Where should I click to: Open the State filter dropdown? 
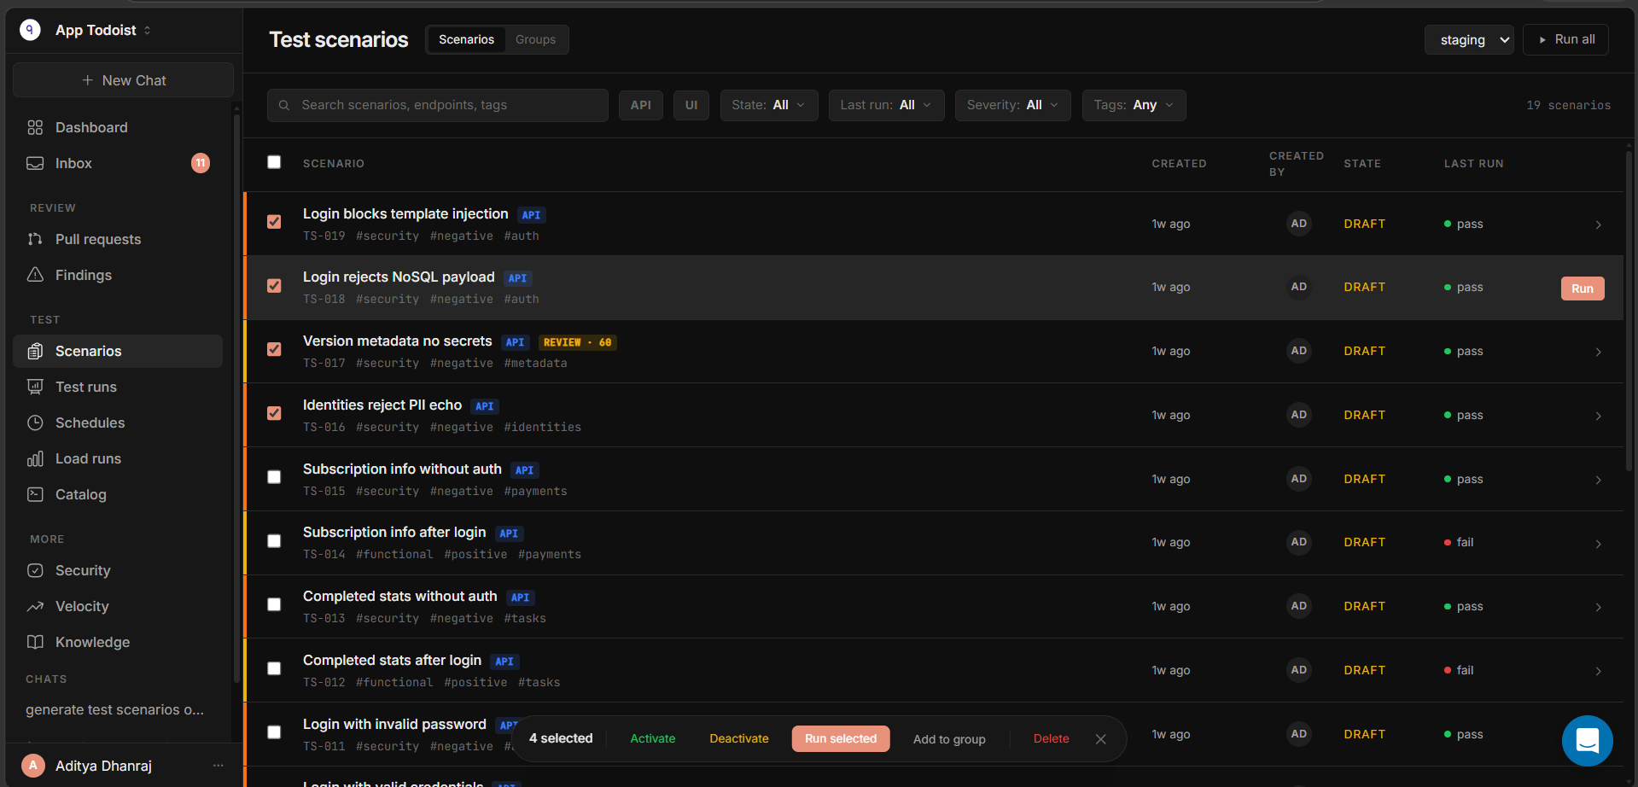[x=769, y=105]
